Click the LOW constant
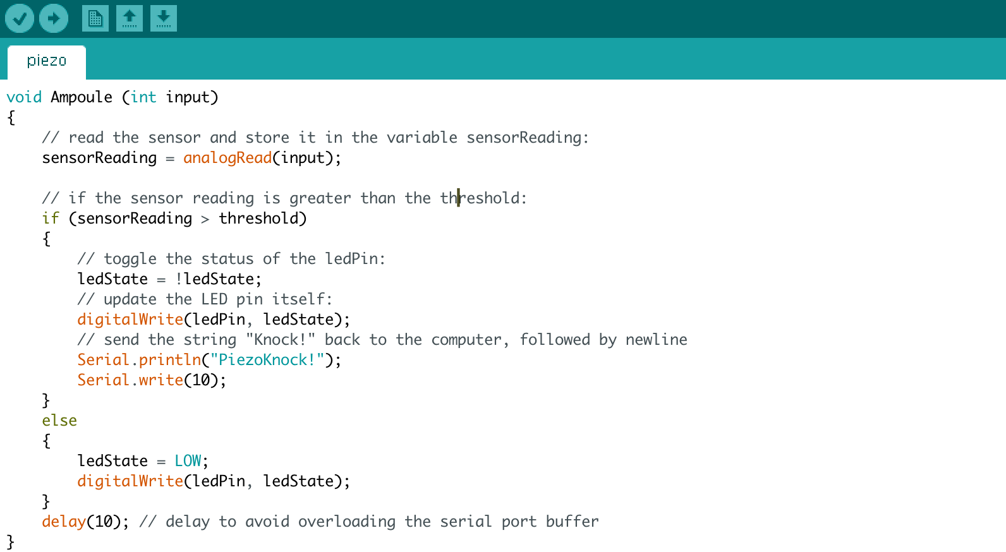Screen dimensions: 1006x552 (188, 461)
